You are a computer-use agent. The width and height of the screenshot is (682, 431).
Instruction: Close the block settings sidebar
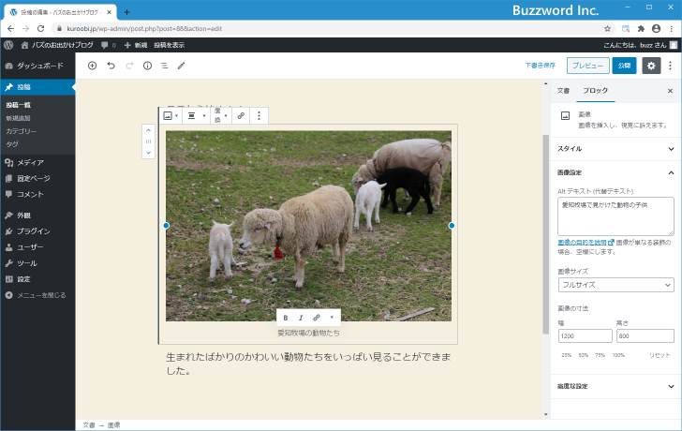tap(670, 91)
